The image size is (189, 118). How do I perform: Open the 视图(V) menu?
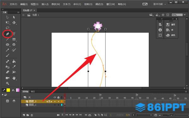[34, 4]
